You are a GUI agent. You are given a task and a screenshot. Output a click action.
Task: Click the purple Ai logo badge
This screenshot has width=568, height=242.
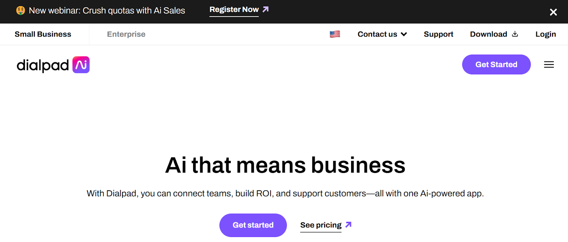[81, 65]
